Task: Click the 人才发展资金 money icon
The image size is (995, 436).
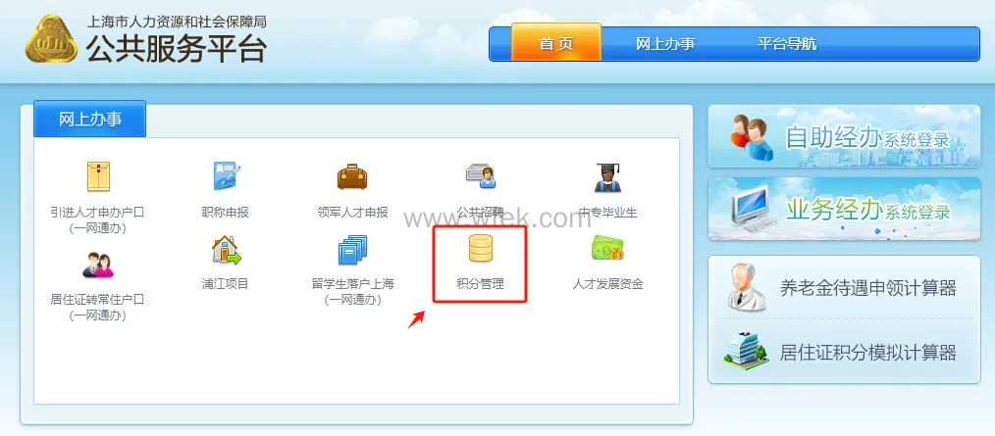Action: 608,249
